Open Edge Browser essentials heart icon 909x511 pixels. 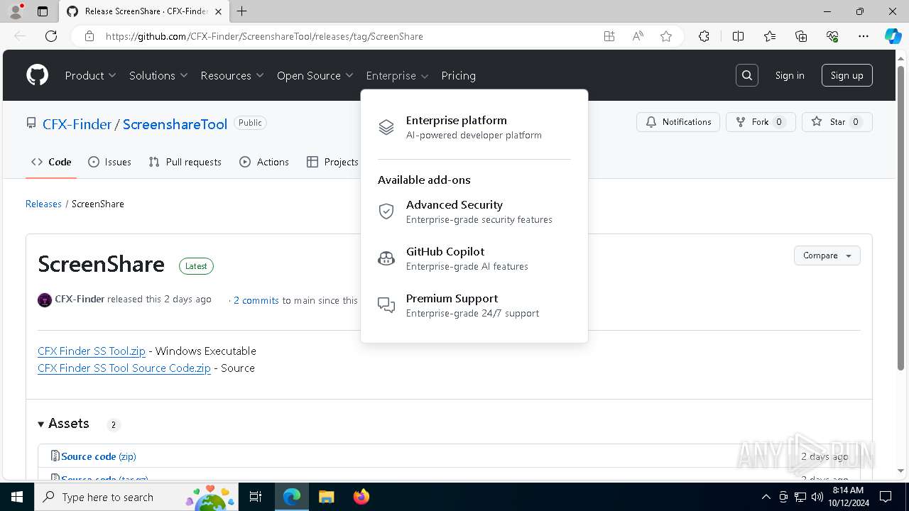pos(832,36)
